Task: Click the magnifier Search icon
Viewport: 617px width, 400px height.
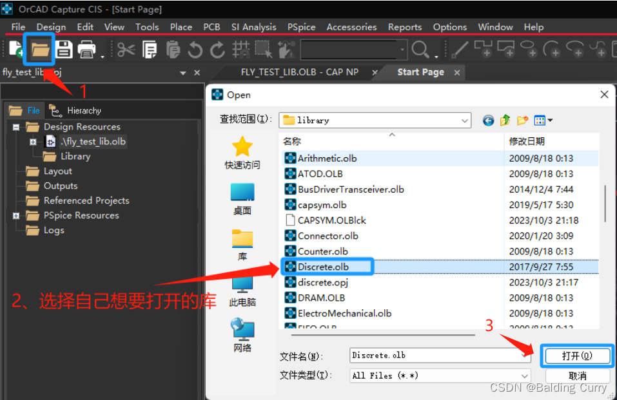Action: tap(420, 50)
